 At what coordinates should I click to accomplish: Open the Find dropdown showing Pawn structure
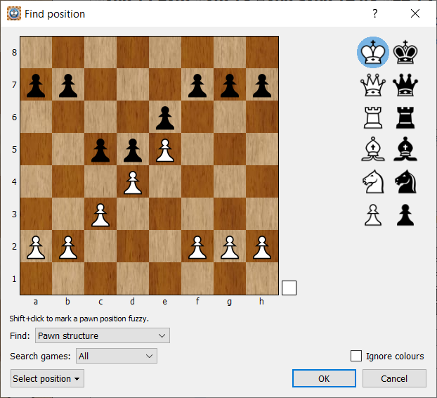coord(103,335)
